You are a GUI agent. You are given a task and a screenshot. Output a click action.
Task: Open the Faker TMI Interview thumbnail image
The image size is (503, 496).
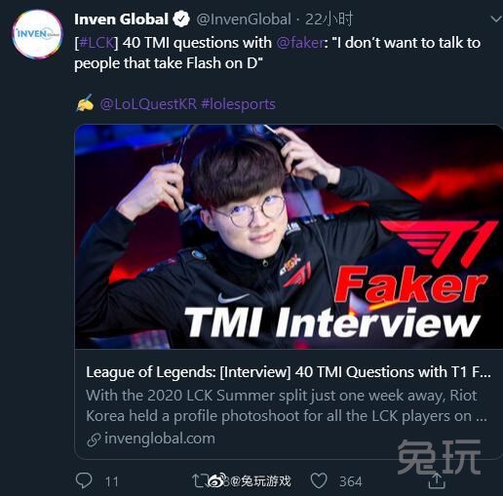click(289, 237)
